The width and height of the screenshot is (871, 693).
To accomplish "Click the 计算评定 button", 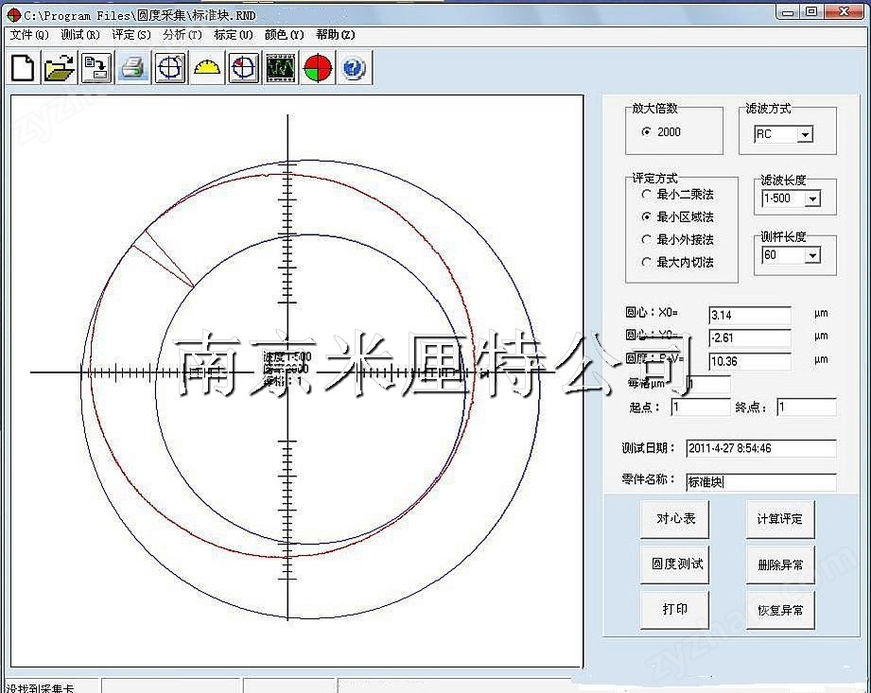I will point(780,519).
